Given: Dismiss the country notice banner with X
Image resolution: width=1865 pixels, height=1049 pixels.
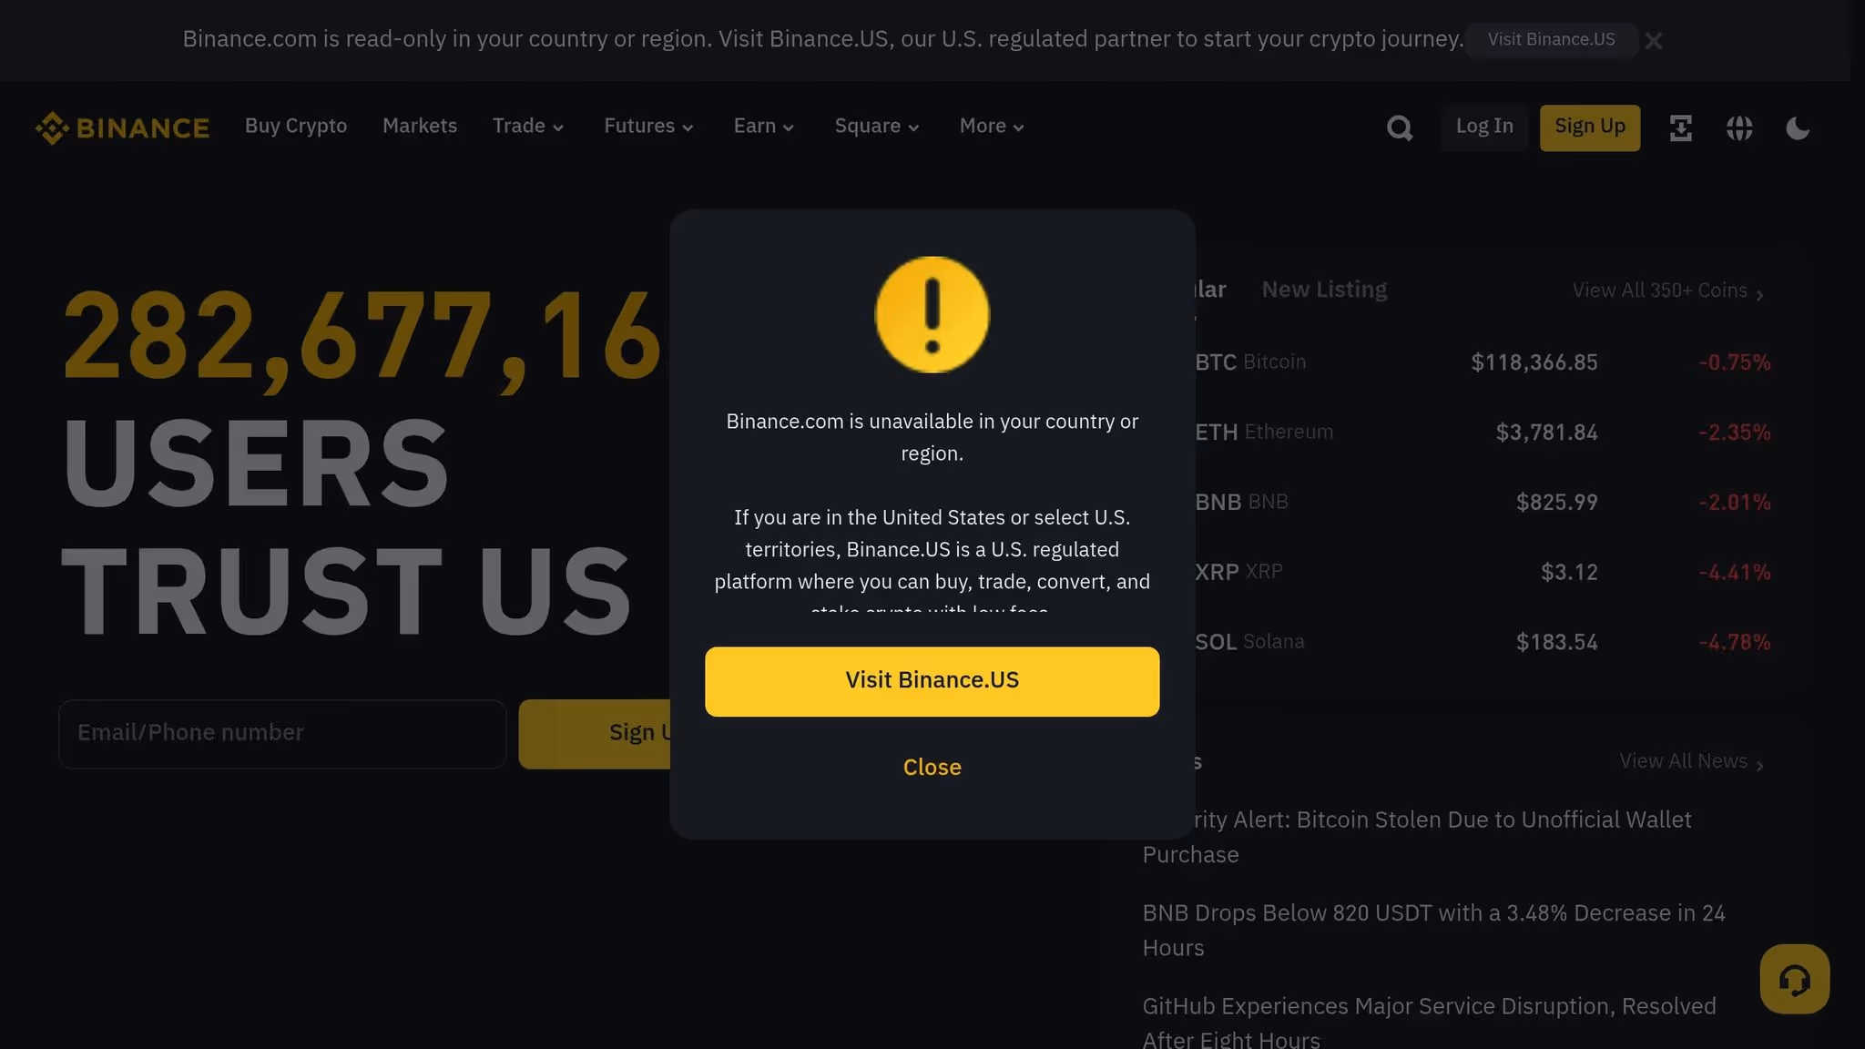Looking at the screenshot, I should 1655,40.
